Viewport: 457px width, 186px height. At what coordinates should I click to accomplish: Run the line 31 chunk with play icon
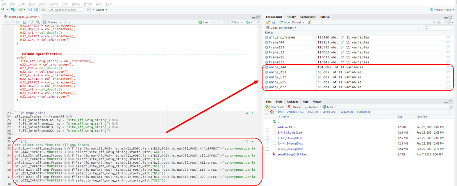coord(252,141)
